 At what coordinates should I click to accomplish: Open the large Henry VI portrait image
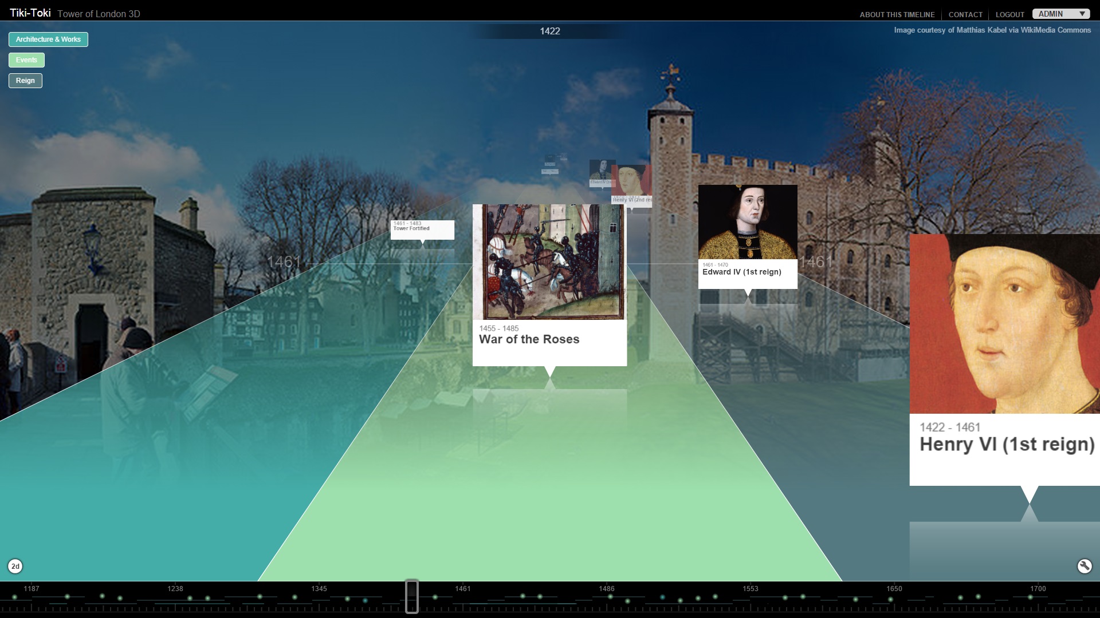point(1005,324)
